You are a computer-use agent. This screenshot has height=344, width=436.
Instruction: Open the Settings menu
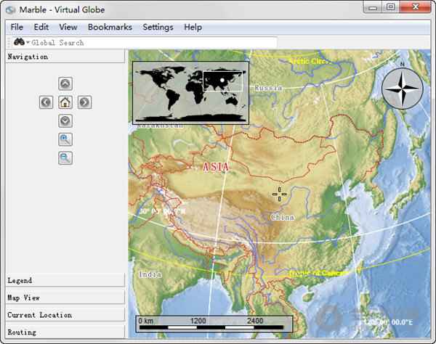pos(158,27)
